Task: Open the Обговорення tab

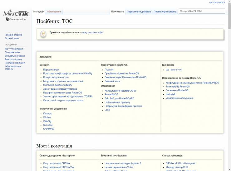Action: click(54, 12)
